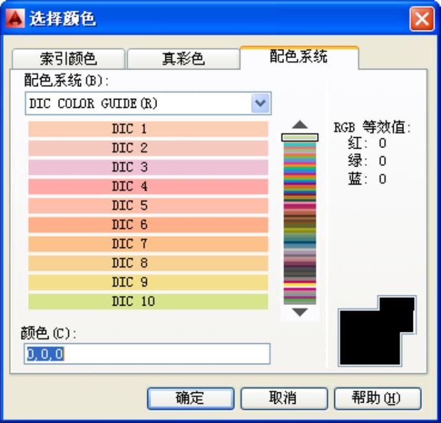Close the 选择颜色 dialog
The image size is (441, 423).
(x=422, y=19)
